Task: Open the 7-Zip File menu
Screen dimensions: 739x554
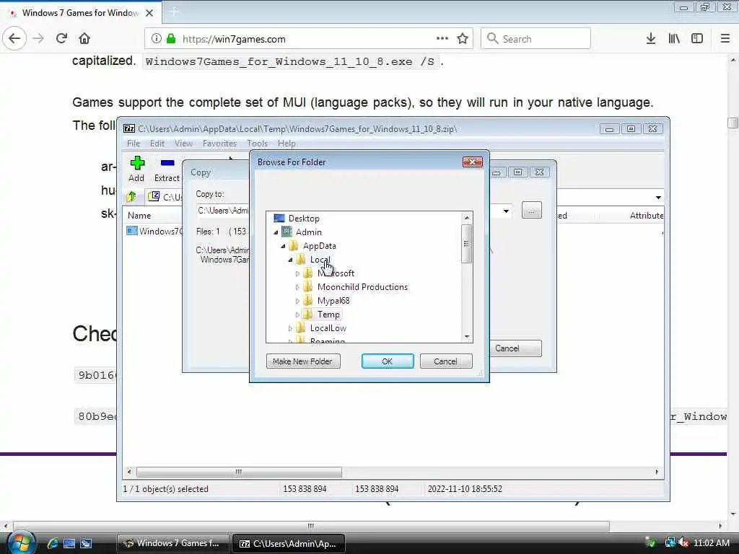Action: (x=134, y=144)
